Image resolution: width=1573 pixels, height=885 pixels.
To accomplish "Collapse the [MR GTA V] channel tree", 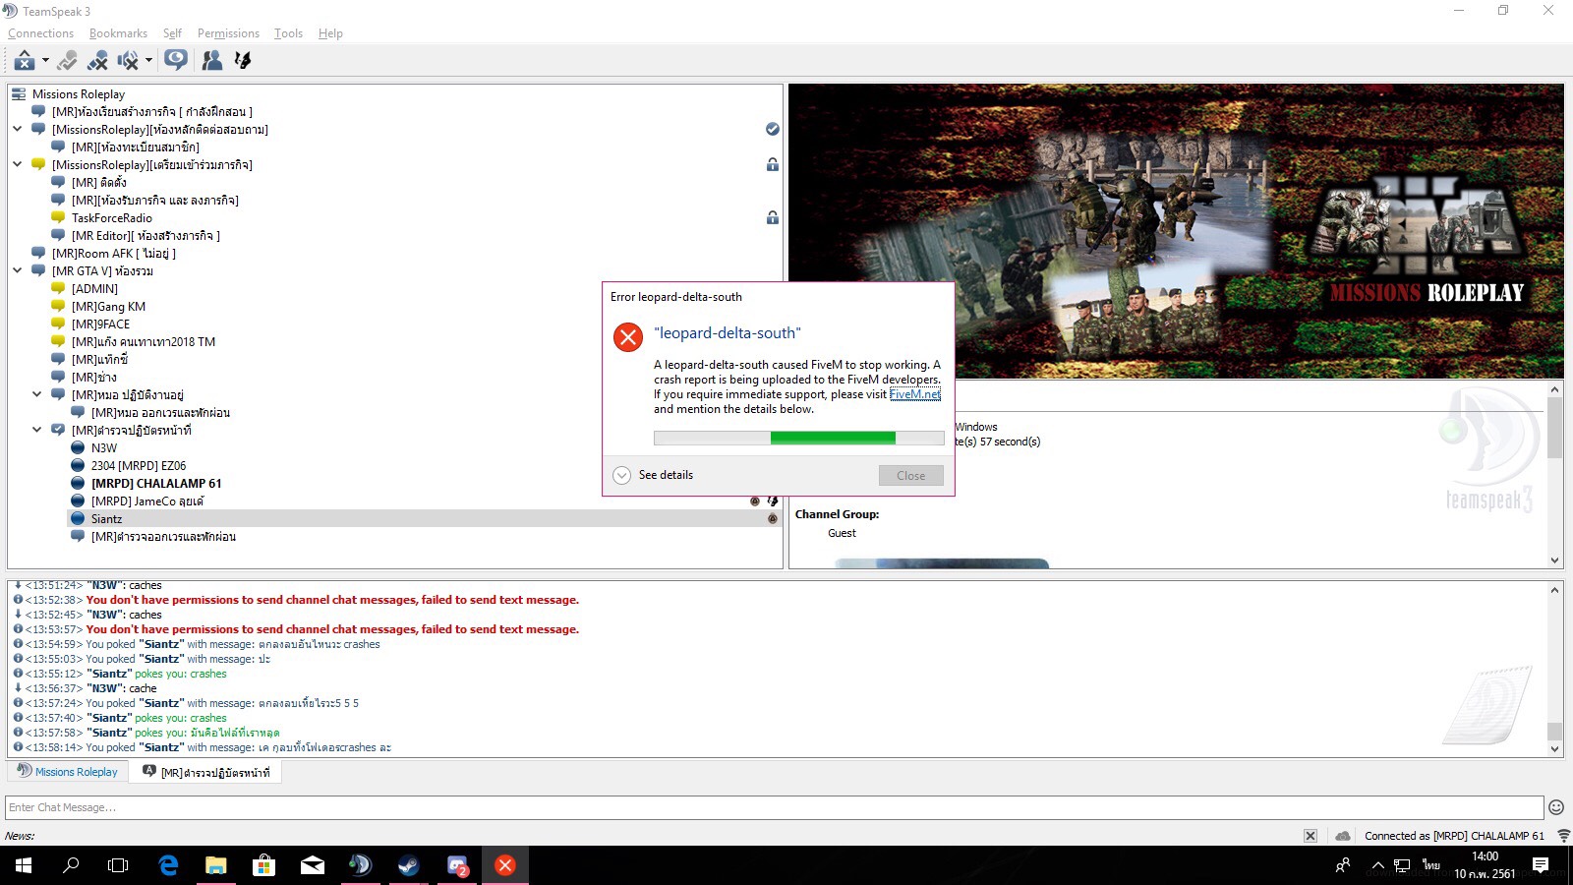I will click(x=17, y=270).
